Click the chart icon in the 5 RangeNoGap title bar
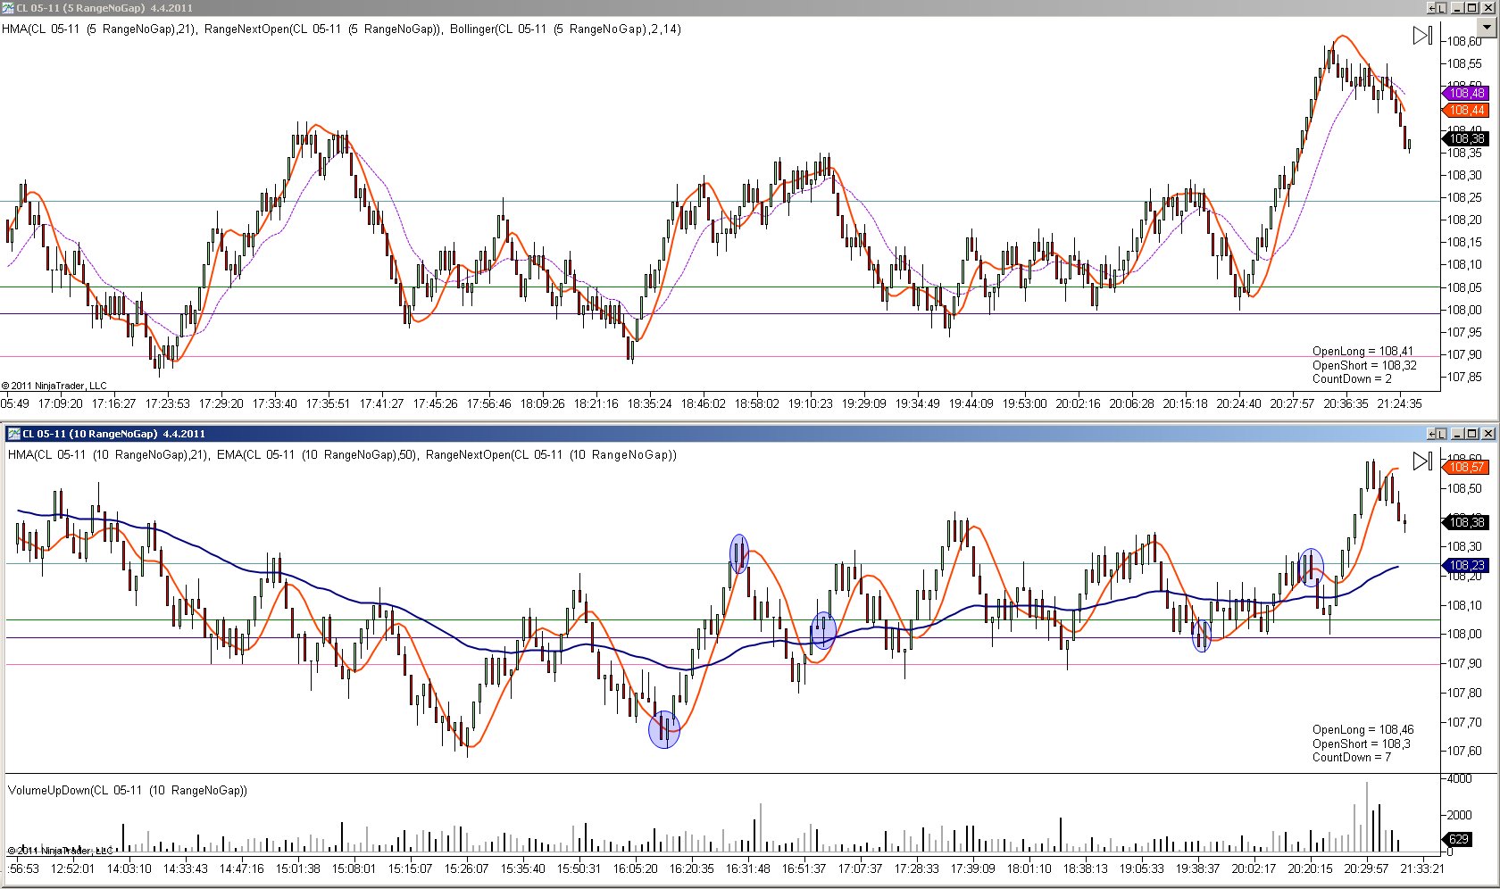The height and width of the screenshot is (889, 1500). (x=7, y=8)
